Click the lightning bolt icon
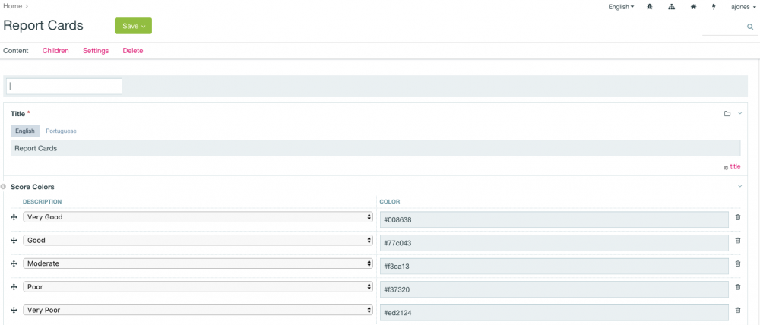The image size is (760, 325). [714, 7]
